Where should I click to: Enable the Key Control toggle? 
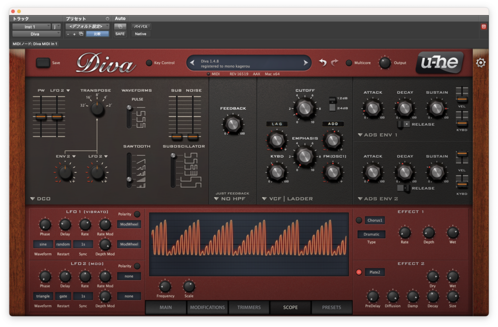point(149,63)
